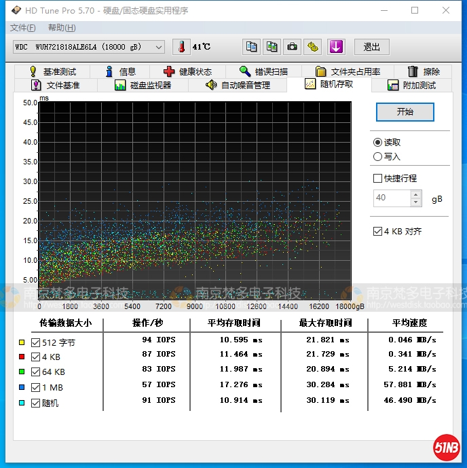This screenshot has width=467, height=468.
Task: Open the 健康状态 health tab
Action: pos(188,71)
